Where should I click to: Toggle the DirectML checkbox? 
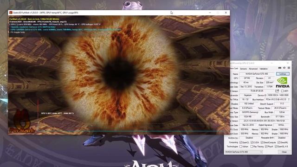(279, 142)
